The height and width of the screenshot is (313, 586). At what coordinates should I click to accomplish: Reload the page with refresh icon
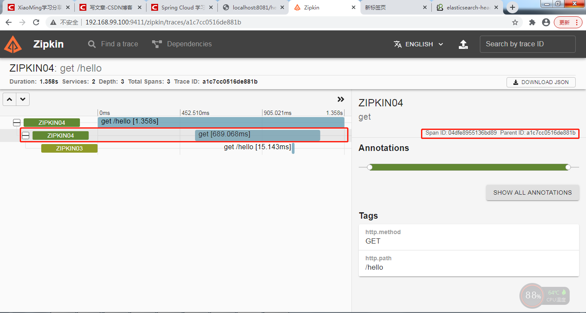point(36,22)
